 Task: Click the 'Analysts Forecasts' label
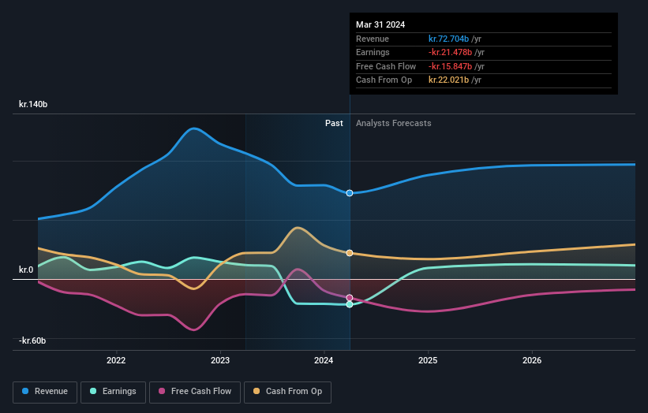(393, 123)
